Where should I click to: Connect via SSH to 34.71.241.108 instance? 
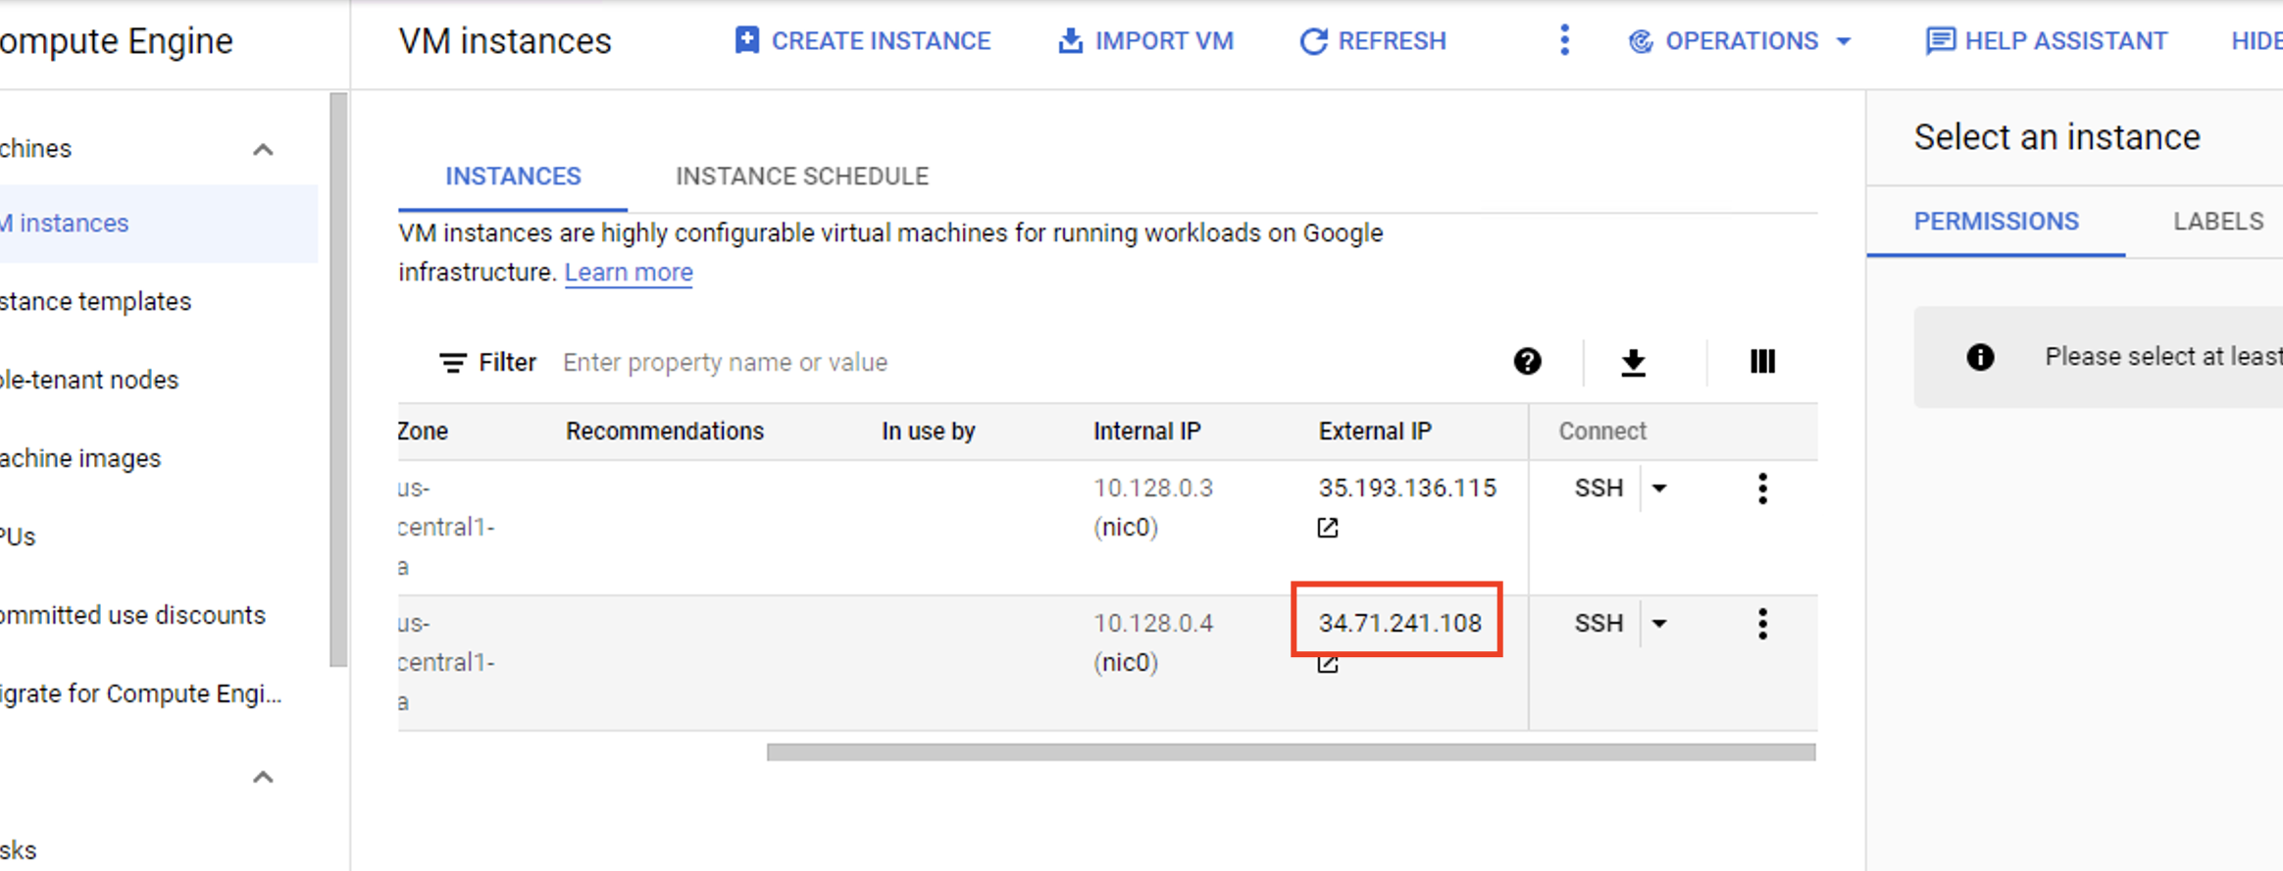(1599, 624)
